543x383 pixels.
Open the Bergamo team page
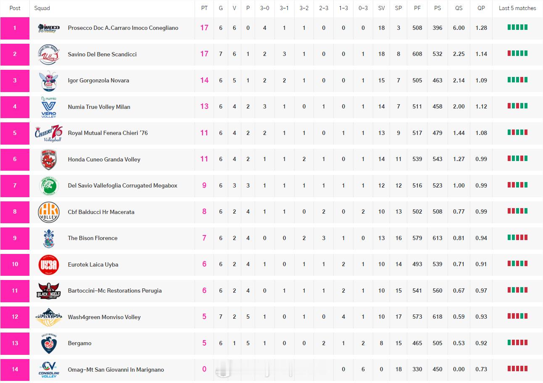pyautogui.click(x=80, y=343)
